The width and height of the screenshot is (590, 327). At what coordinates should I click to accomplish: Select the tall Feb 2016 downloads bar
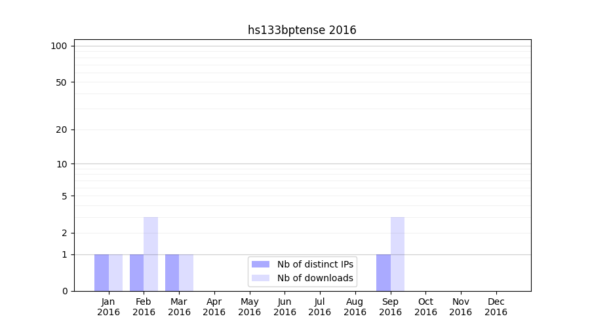pyautogui.click(x=151, y=254)
